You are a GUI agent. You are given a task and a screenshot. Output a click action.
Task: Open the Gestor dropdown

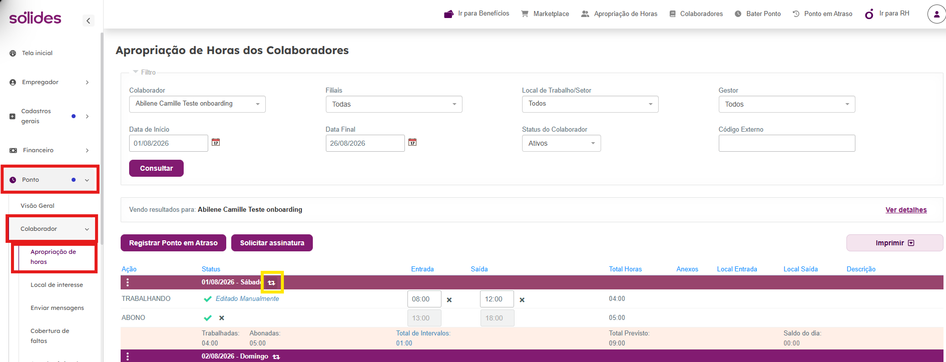787,104
